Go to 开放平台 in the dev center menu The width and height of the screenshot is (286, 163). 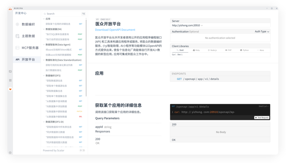coord(27,60)
